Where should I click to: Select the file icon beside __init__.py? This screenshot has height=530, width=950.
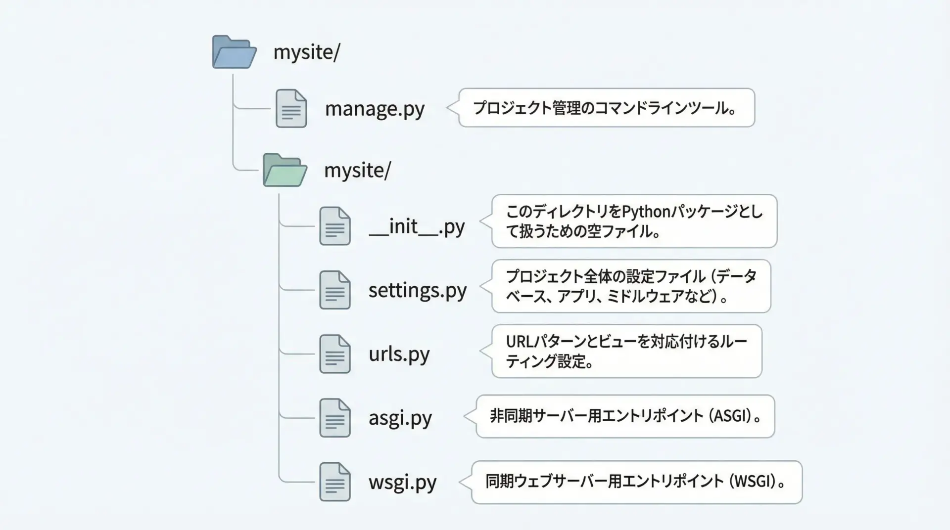click(x=335, y=226)
